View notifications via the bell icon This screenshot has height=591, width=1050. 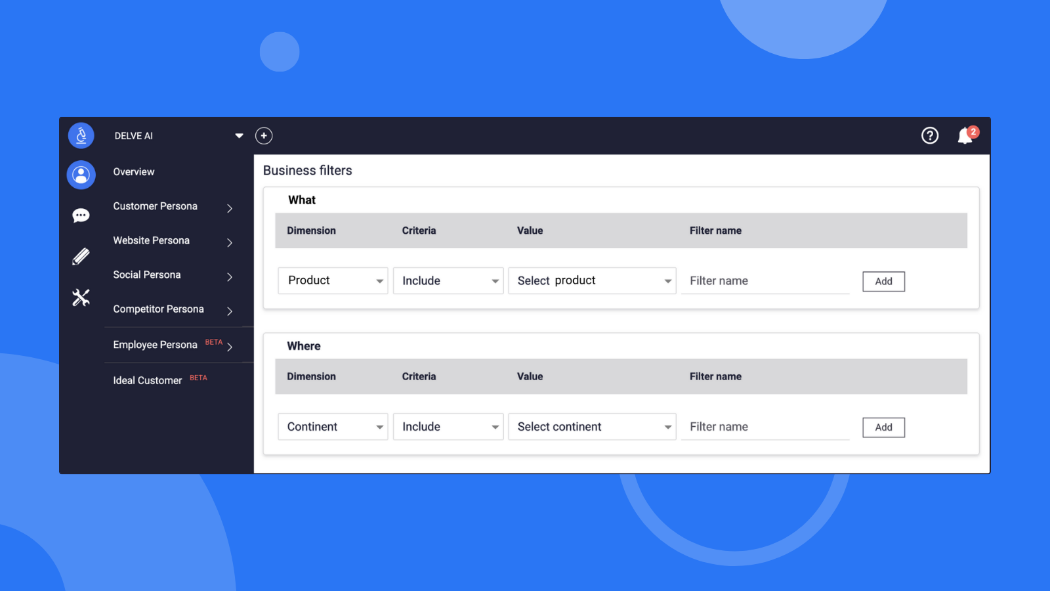(x=965, y=136)
